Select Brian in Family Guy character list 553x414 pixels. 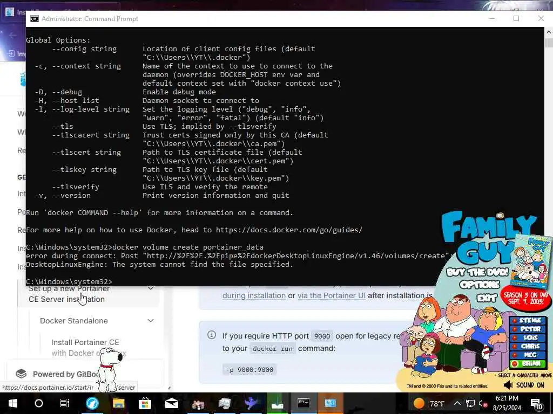(x=528, y=364)
